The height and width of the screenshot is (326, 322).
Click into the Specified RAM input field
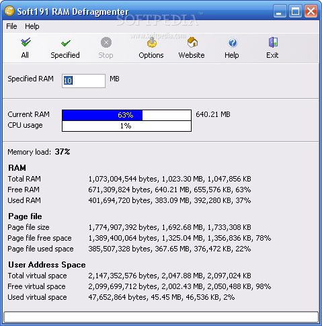tap(83, 81)
